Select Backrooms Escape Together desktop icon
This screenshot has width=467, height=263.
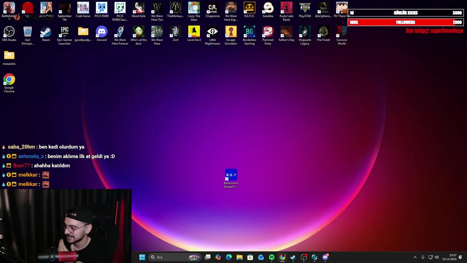point(231,179)
